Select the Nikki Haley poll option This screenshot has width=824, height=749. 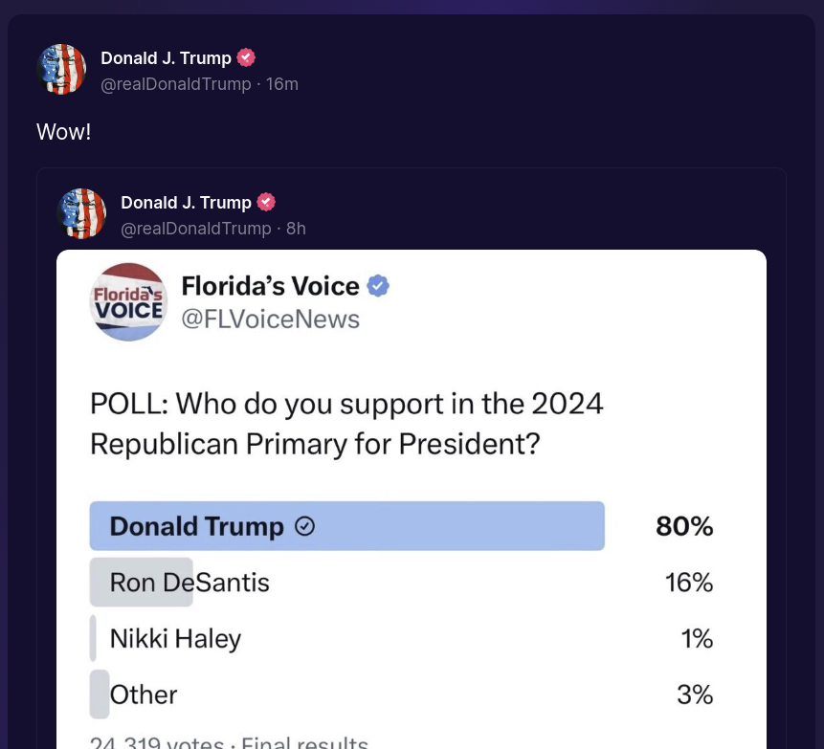pos(402,638)
